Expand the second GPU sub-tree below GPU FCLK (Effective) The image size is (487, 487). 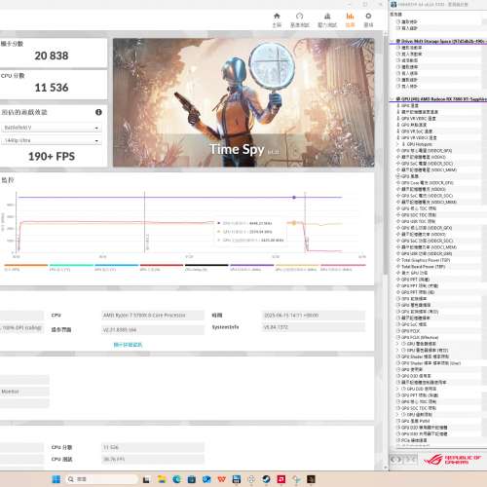pyautogui.click(x=397, y=350)
